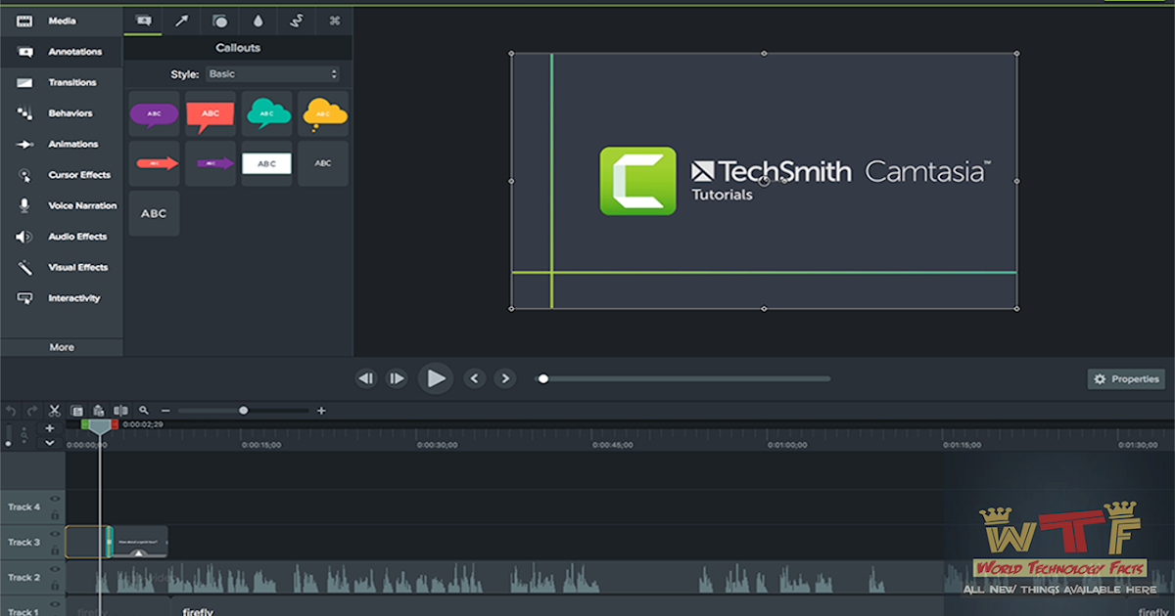Viewport: 1175px width, 616px height.
Task: Select the small plain ABC text callout
Action: (323, 163)
